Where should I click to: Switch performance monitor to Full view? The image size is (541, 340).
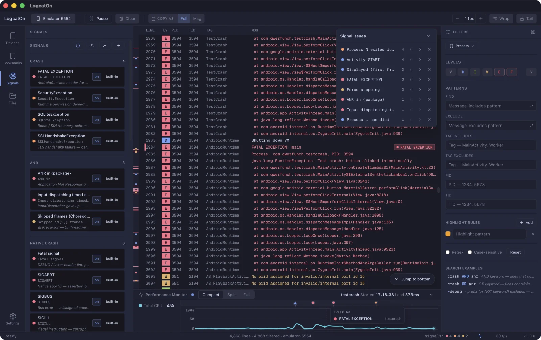point(247,295)
